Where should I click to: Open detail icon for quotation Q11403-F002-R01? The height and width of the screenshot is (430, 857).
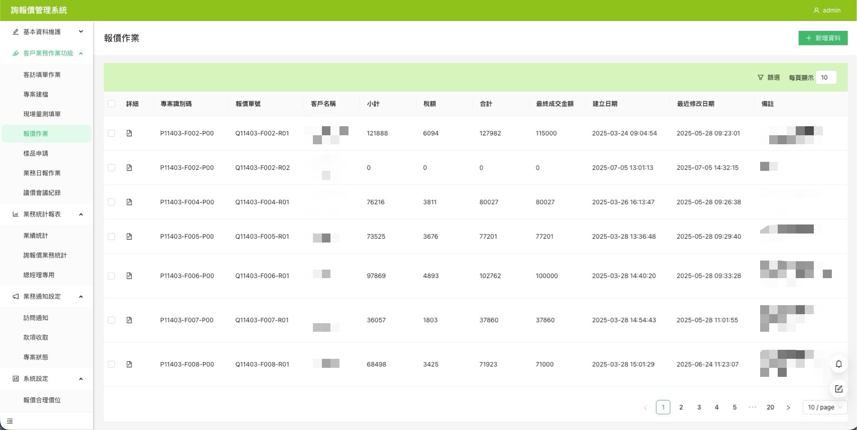point(129,133)
